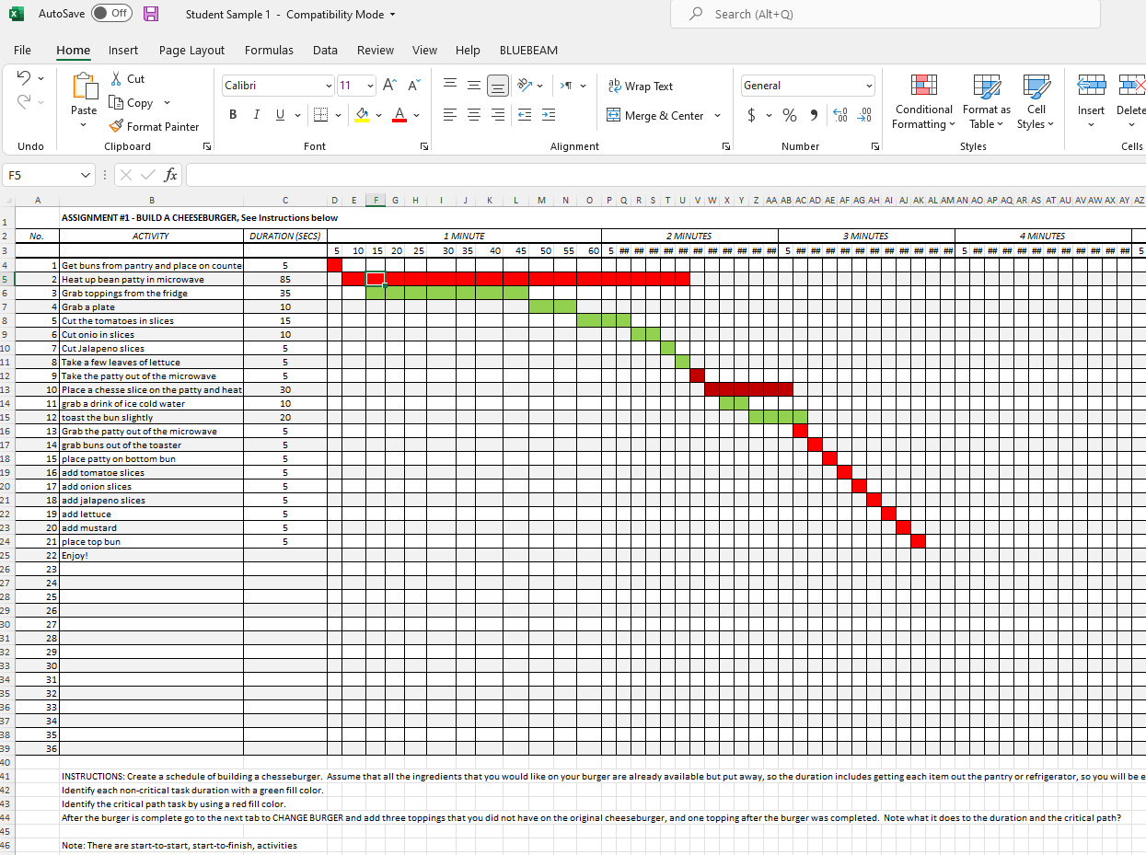Click the Undo arrow icon
This screenshot has width=1146, height=855.
(25, 78)
